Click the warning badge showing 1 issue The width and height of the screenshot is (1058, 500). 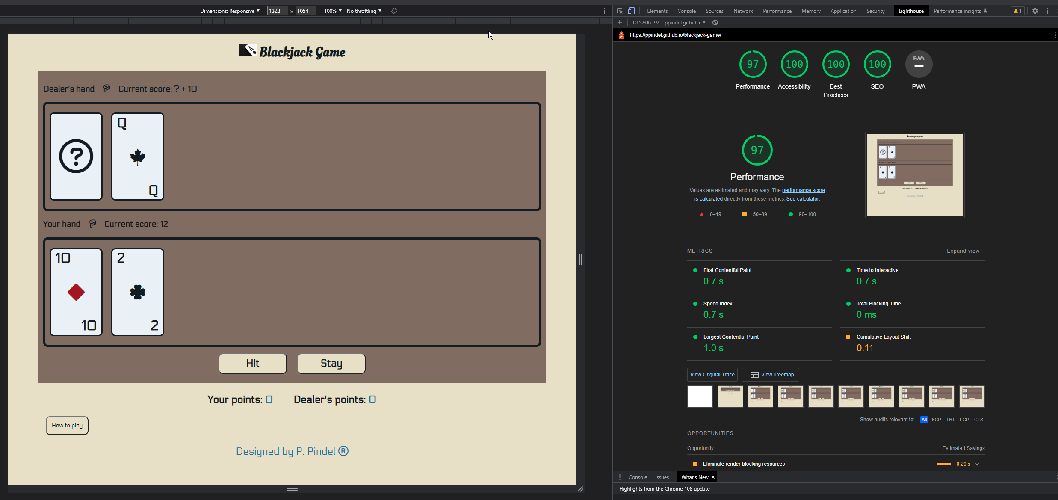[x=1017, y=11]
